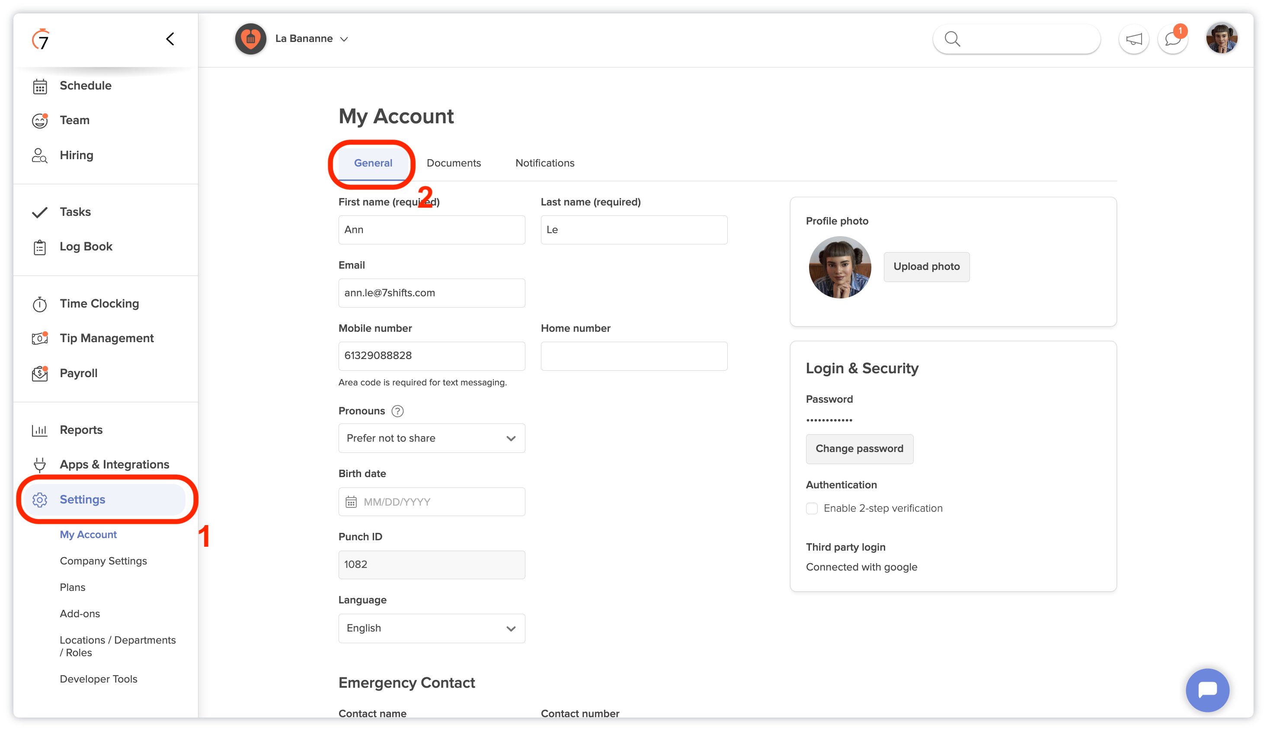This screenshot has height=731, width=1267.
Task: Click the La Bananne company logo
Action: pyautogui.click(x=251, y=38)
